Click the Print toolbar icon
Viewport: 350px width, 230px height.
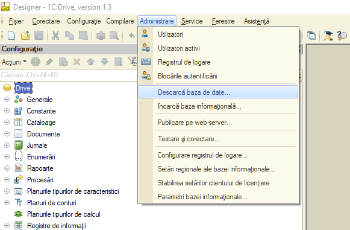coord(101,36)
